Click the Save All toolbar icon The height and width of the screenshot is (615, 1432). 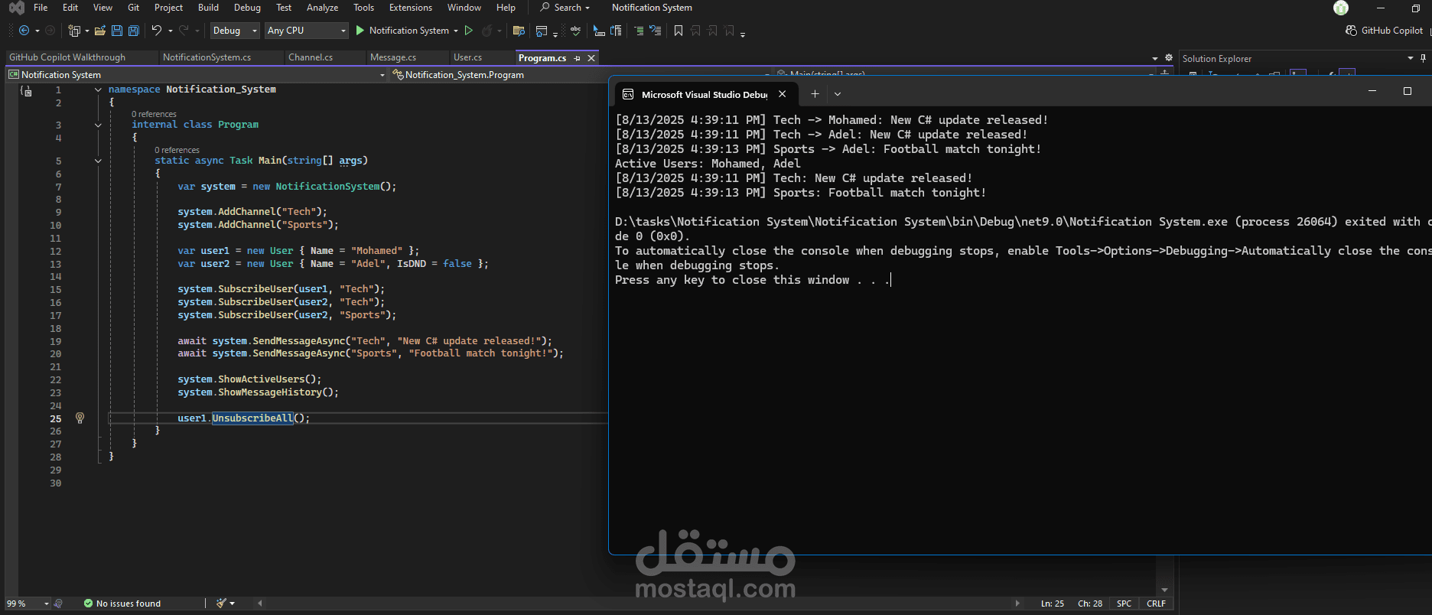pos(134,31)
